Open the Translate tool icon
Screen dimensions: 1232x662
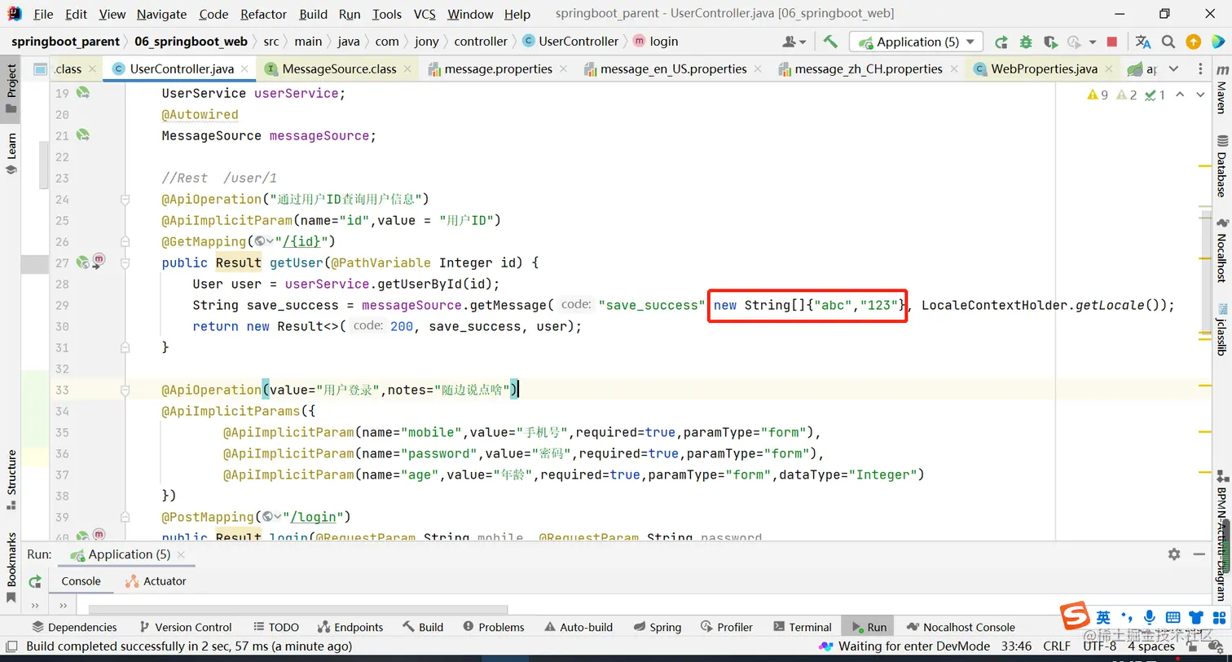pyautogui.click(x=1143, y=42)
